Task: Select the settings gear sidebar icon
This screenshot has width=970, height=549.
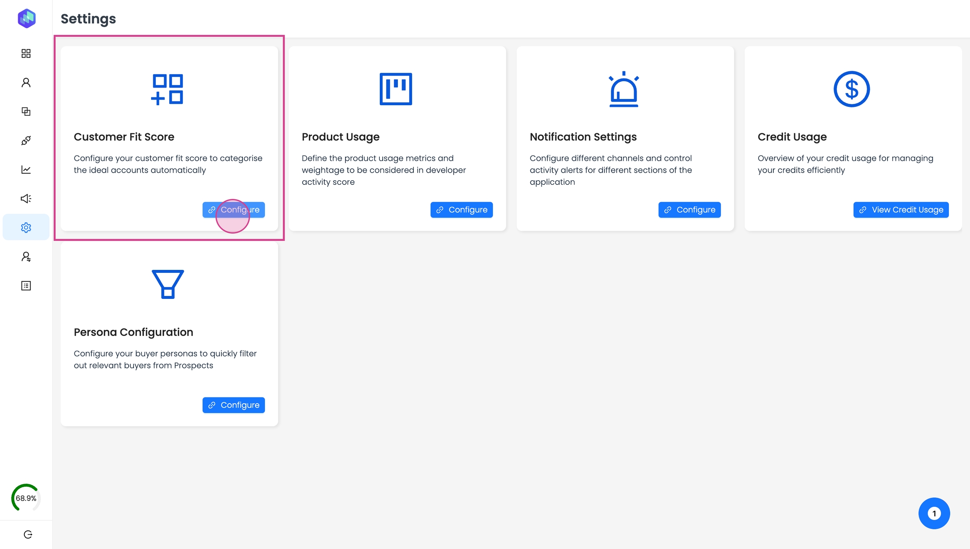Action: tap(26, 228)
